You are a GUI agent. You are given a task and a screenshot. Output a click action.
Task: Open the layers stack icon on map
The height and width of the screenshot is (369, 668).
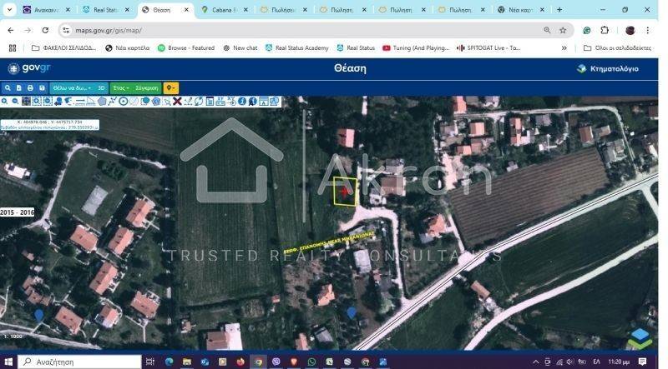click(x=640, y=337)
